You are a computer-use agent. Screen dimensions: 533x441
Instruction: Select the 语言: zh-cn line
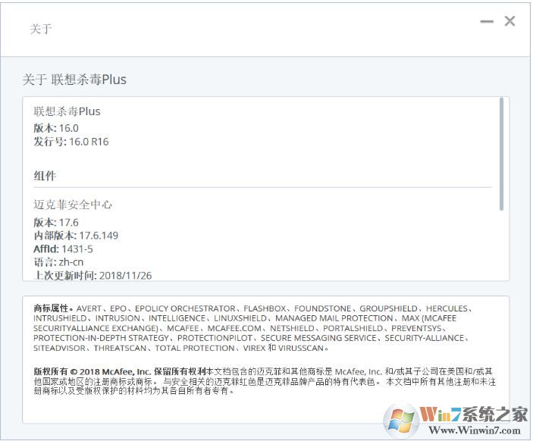[x=58, y=262]
